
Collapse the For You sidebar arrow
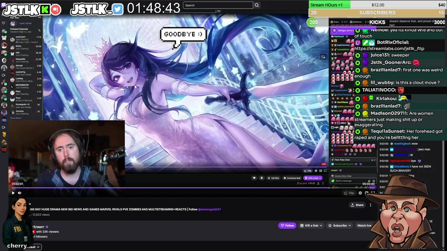pyautogui.click(x=39, y=17)
